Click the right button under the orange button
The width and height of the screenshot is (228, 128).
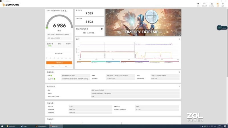click(66, 66)
